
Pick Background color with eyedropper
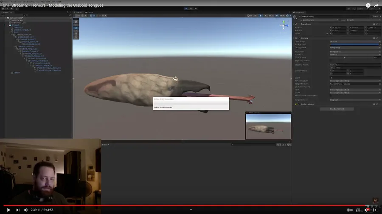coord(380,45)
